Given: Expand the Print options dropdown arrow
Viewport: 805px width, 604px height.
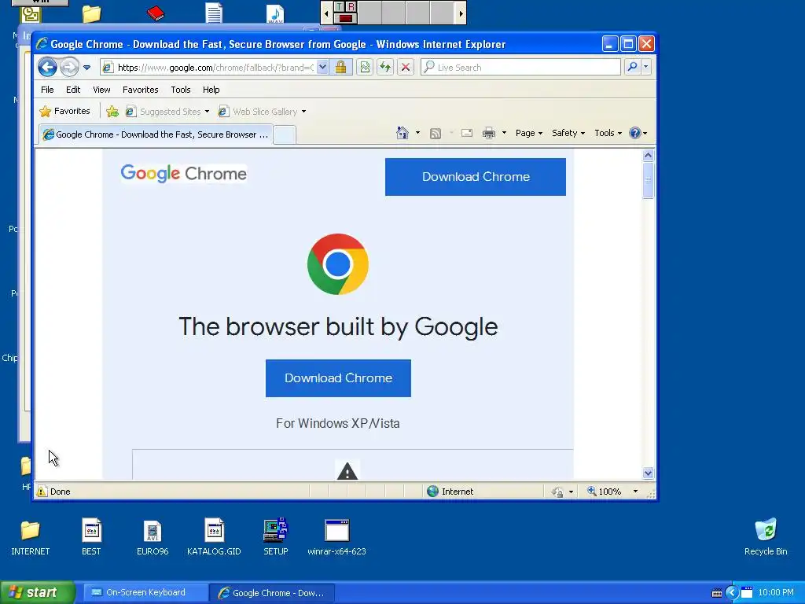Looking at the screenshot, I should (504, 133).
